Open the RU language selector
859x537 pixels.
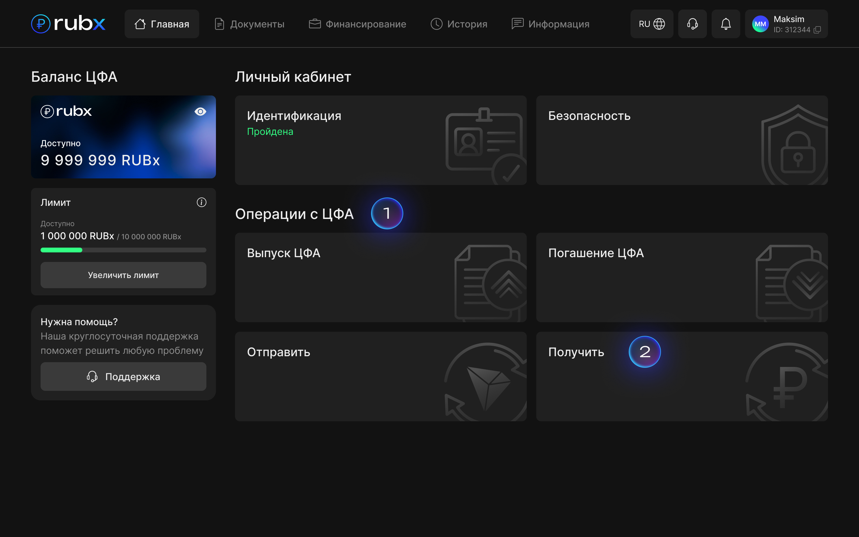point(651,24)
